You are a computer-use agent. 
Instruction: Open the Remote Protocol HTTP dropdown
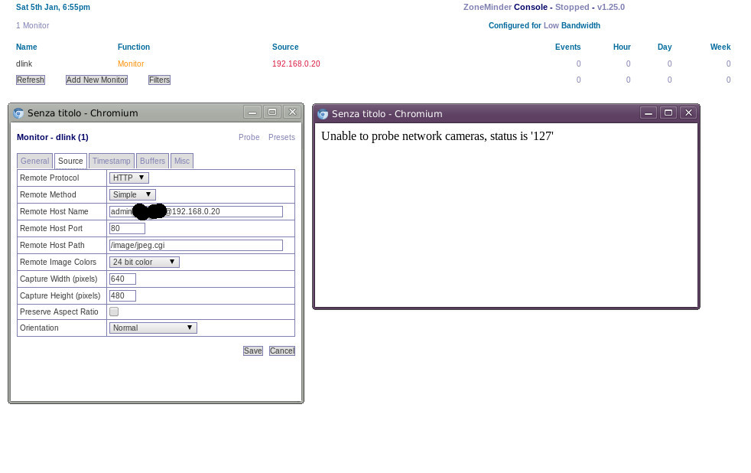pos(128,178)
